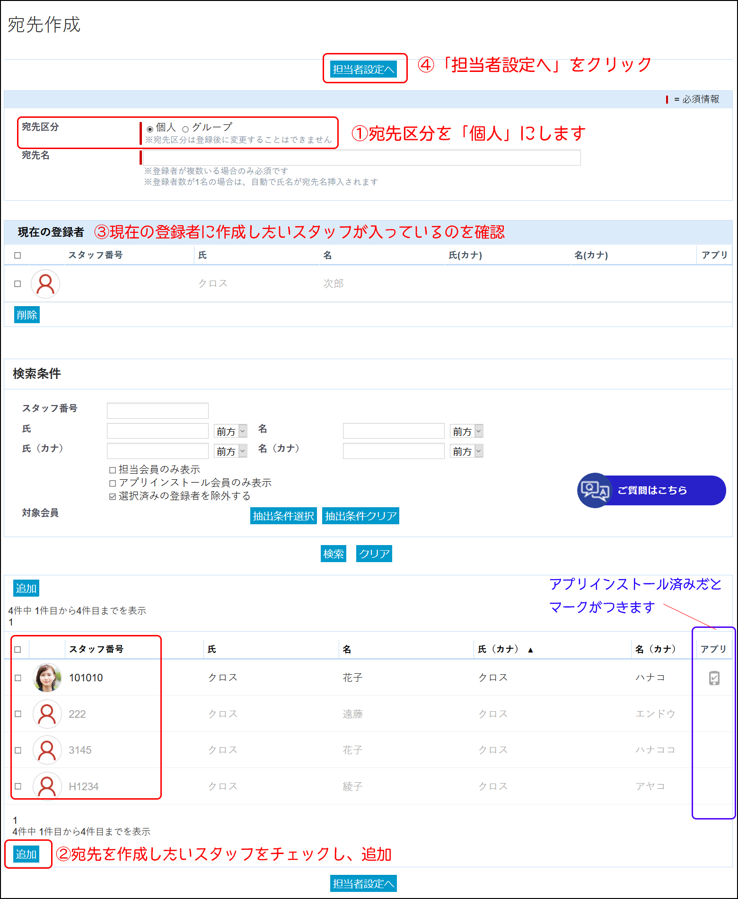Click the 氏（カナ） search input field
Screen dimensions: 738x899
pos(158,451)
